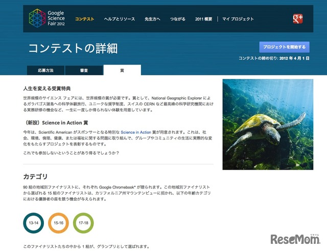Click the 人生を変える受賞特典 heading

[x=47, y=89]
